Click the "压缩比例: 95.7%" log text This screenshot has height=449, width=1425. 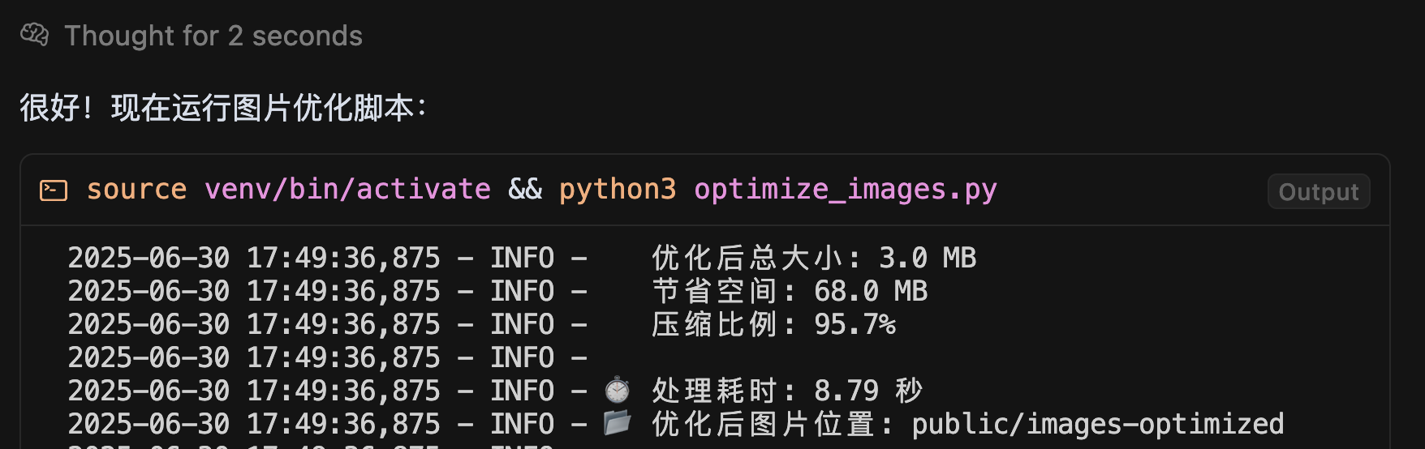coord(773,325)
